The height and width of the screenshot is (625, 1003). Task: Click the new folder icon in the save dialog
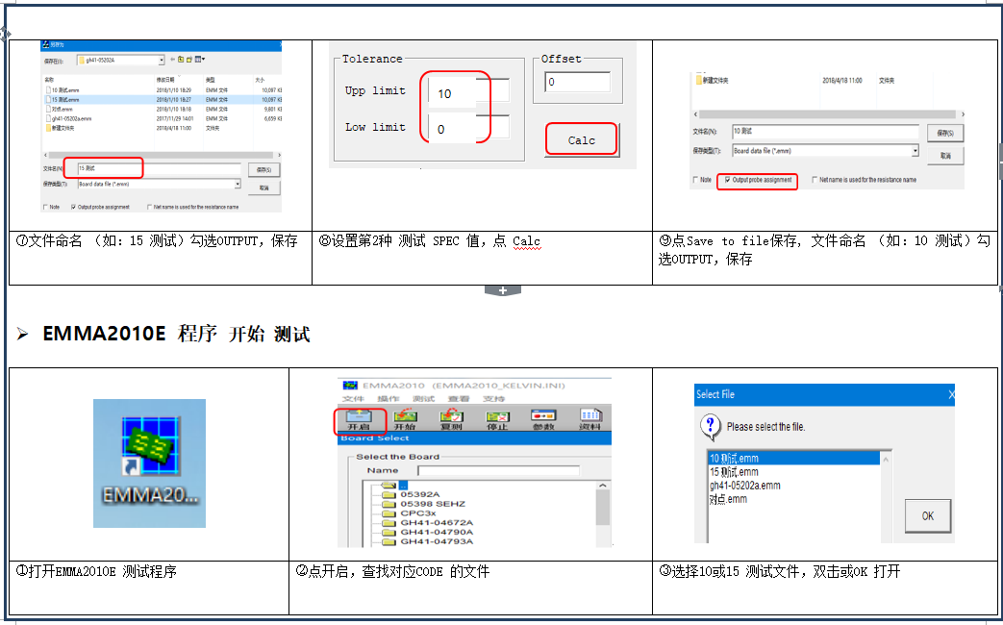click(189, 60)
